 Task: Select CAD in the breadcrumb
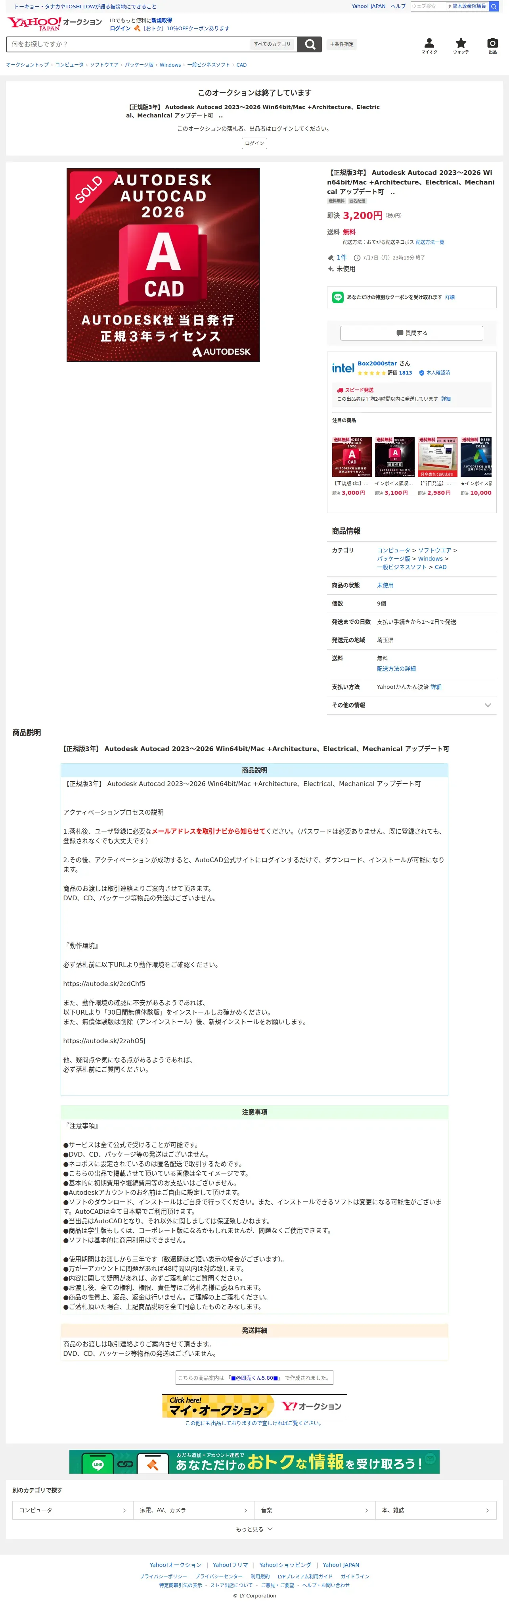[241, 65]
